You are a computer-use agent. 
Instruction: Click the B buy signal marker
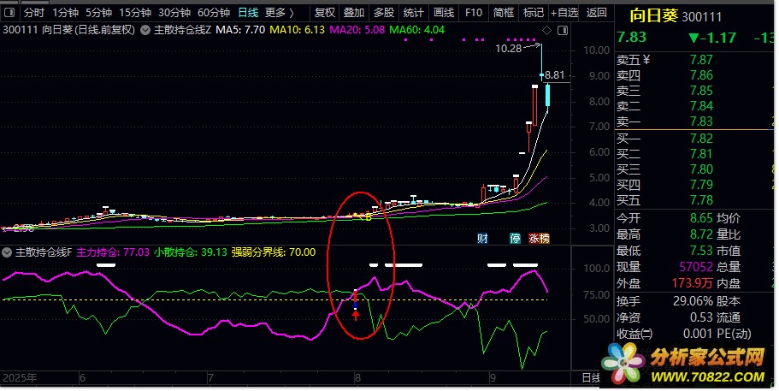pos(369,217)
